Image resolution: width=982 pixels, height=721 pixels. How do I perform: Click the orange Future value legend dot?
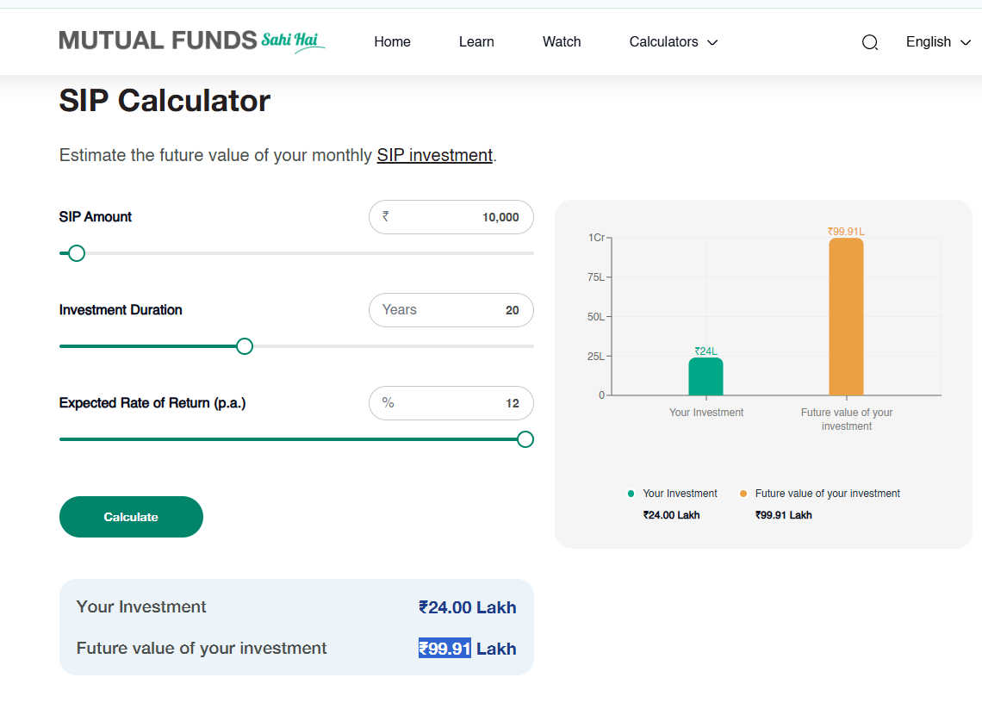pos(743,494)
